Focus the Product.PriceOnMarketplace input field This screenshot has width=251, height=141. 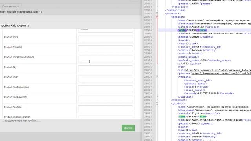pyautogui.click(x=105, y=59)
